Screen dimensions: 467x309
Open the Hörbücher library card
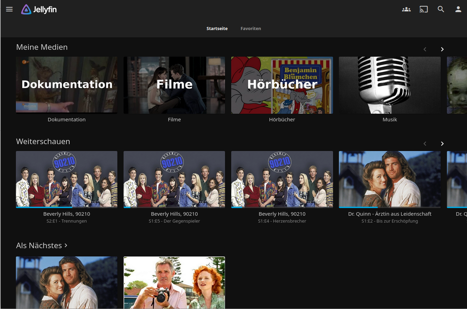coord(282,85)
